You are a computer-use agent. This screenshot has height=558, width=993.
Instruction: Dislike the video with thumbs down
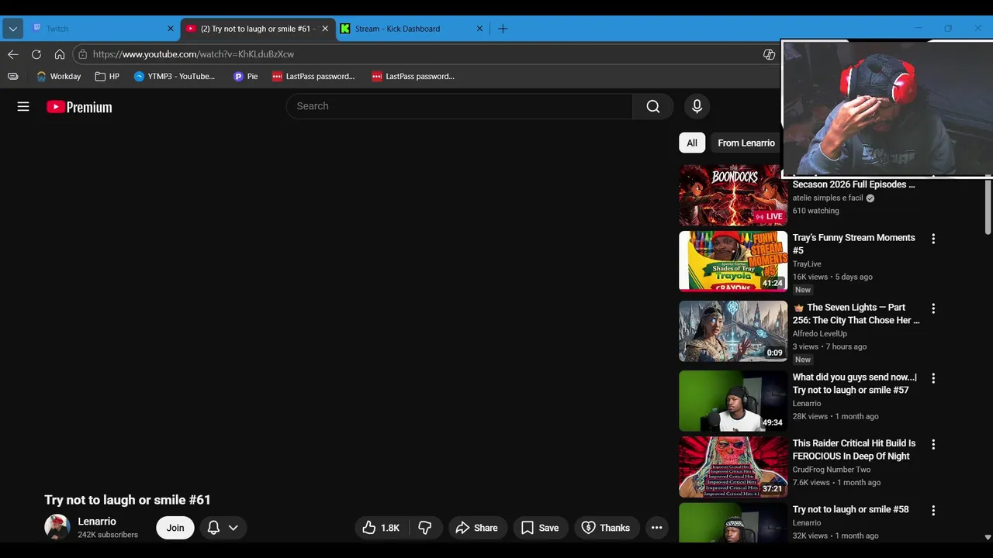pyautogui.click(x=425, y=528)
